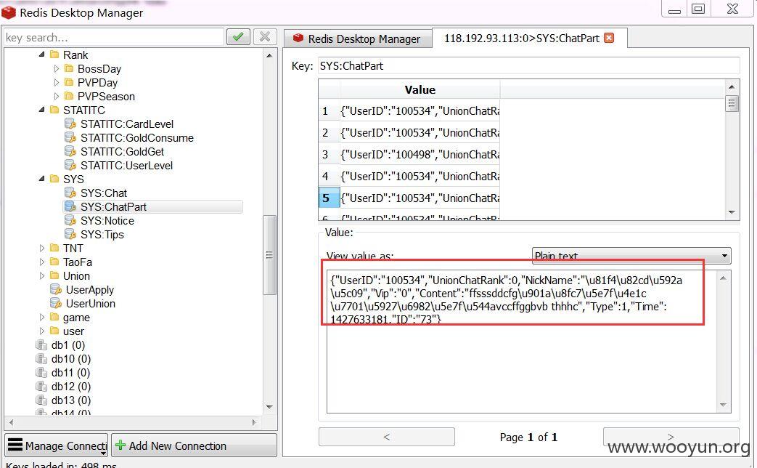Click the db12 database icon
Image resolution: width=757 pixels, height=468 pixels.
(41, 387)
